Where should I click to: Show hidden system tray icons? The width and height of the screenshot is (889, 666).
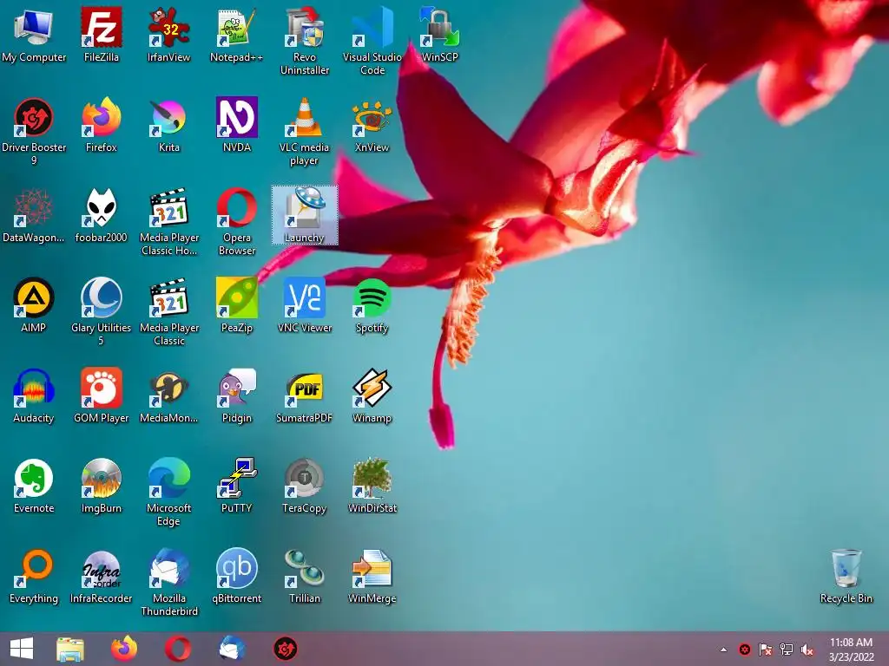pos(723,650)
